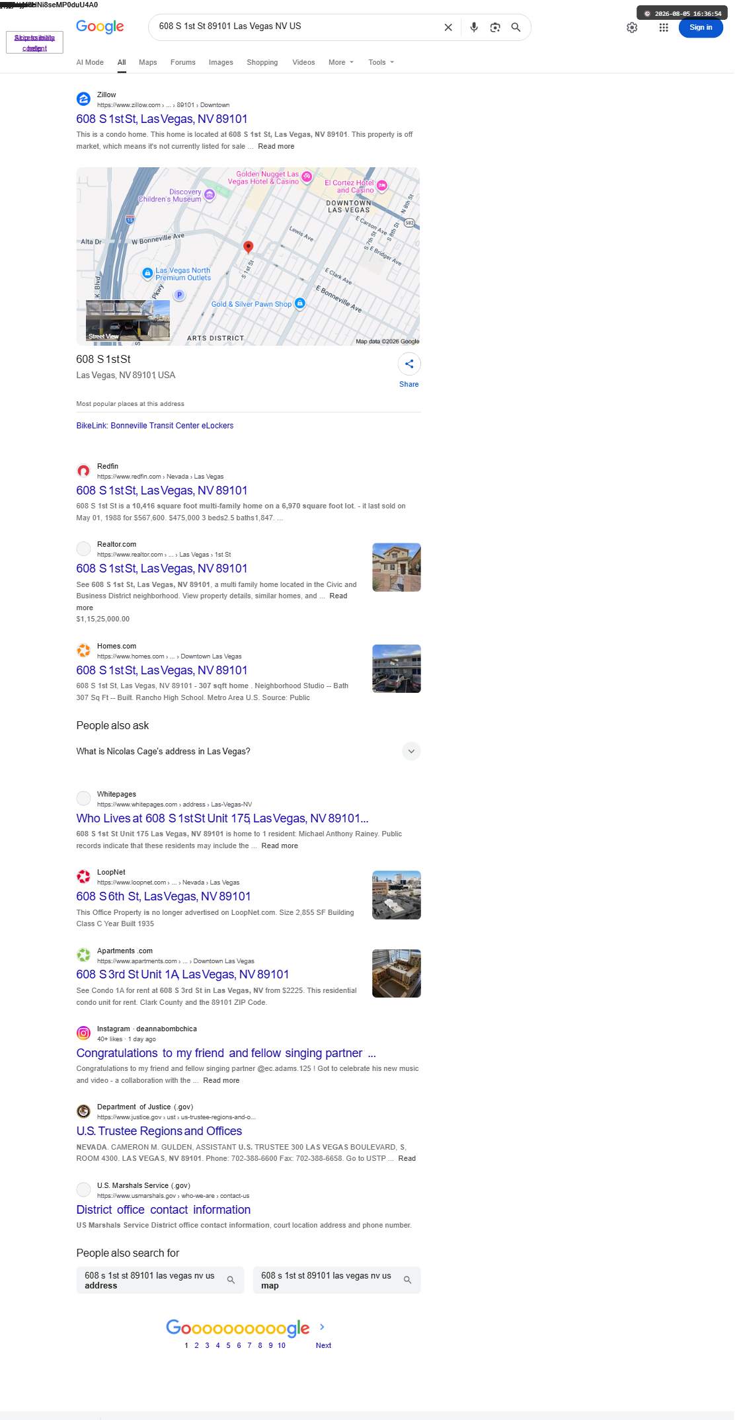The width and height of the screenshot is (743, 1420).
Task: Select related search '...nv us map'
Action: pos(337,1280)
